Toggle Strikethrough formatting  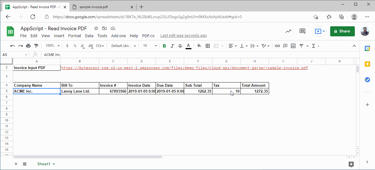pos(180,46)
